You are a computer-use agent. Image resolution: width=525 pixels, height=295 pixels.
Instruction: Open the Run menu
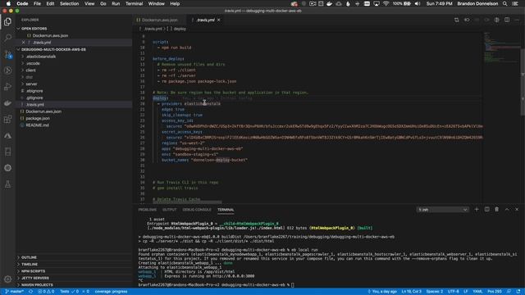click(116, 3)
